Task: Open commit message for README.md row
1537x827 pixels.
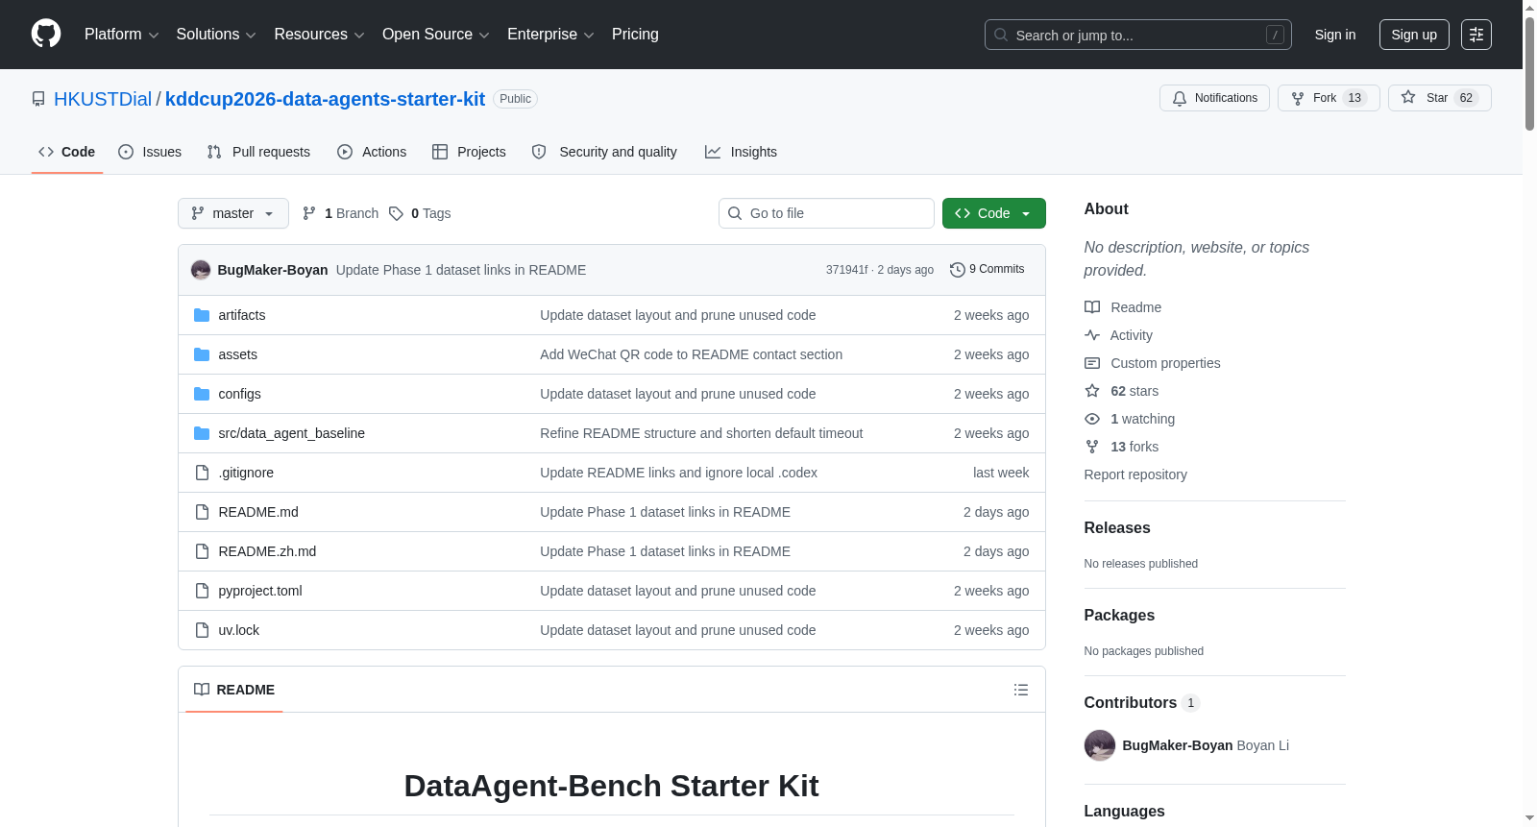Action: (665, 512)
